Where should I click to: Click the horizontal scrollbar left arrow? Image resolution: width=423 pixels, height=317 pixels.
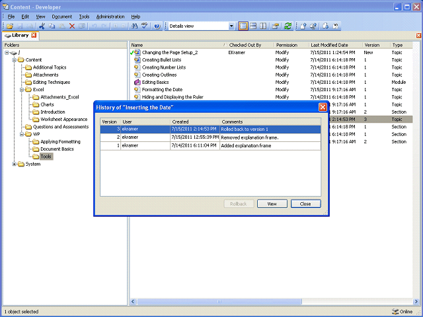133,302
